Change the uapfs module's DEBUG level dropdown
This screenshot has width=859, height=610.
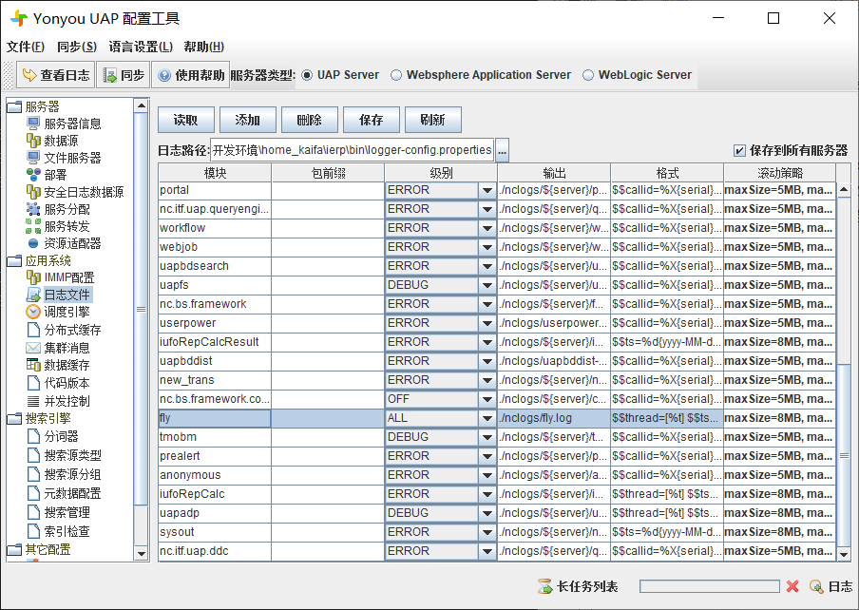click(486, 284)
